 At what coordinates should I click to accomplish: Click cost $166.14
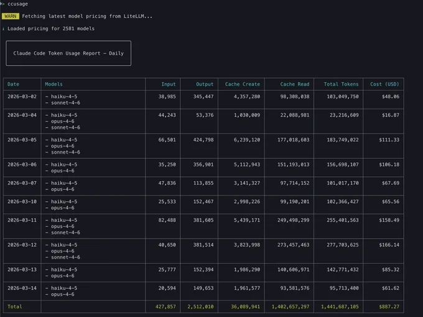[x=389, y=245]
